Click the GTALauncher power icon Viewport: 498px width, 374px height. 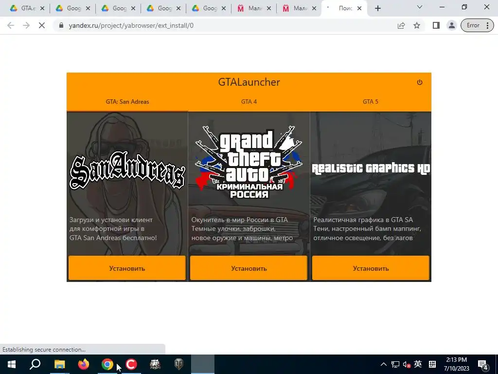pyautogui.click(x=420, y=82)
